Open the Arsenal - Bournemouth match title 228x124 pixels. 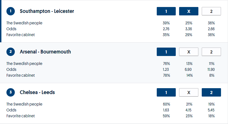[45, 52]
